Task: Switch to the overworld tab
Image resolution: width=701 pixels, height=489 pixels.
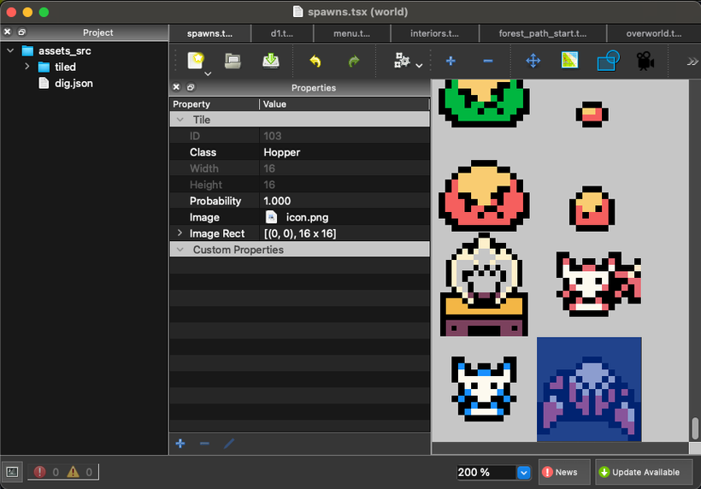Action: tap(653, 33)
